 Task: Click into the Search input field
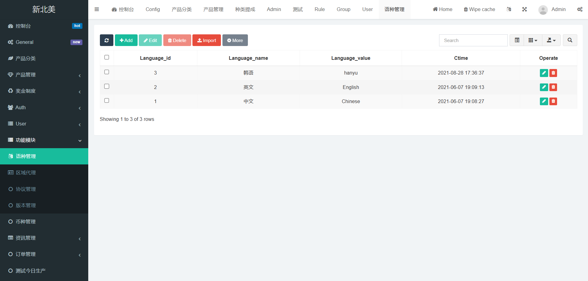coord(473,40)
